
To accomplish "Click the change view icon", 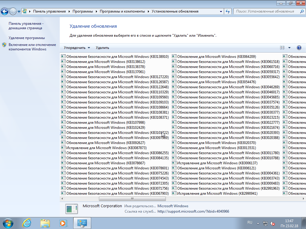I will click(282, 48).
